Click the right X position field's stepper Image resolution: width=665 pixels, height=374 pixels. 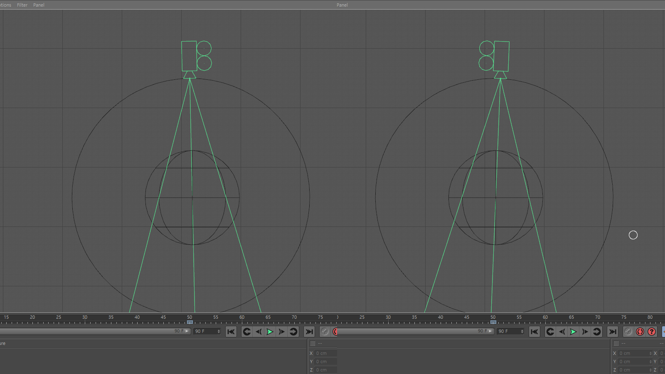pos(650,353)
